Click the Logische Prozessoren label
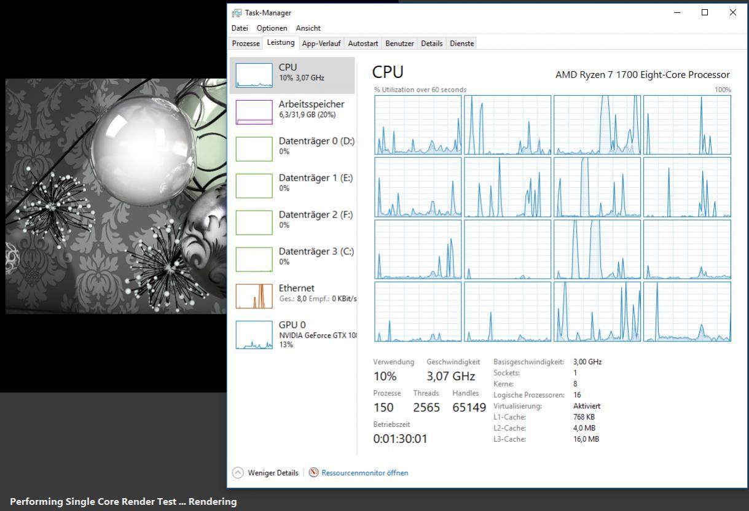The image size is (749, 511). pyautogui.click(x=529, y=395)
